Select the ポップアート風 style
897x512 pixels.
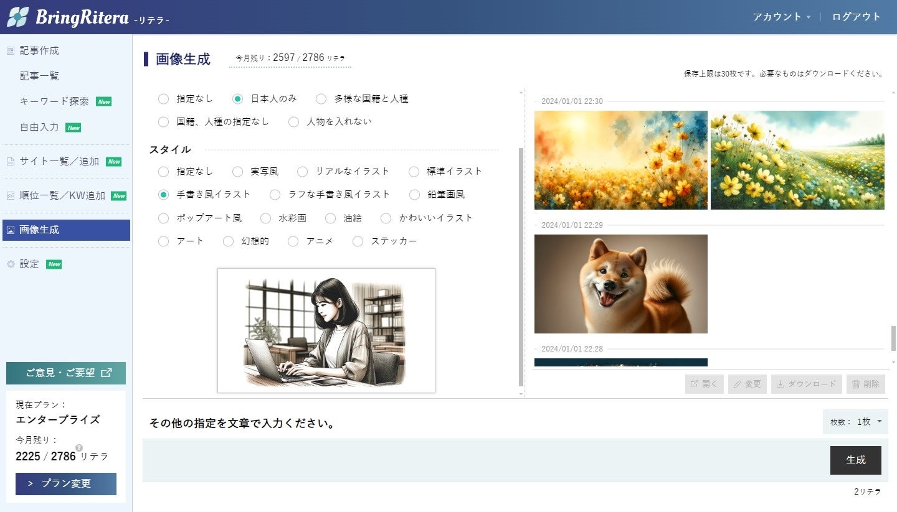pyautogui.click(x=163, y=218)
